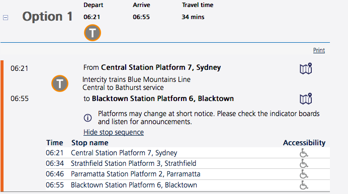Open map for Central Station Platform 7

point(306,68)
